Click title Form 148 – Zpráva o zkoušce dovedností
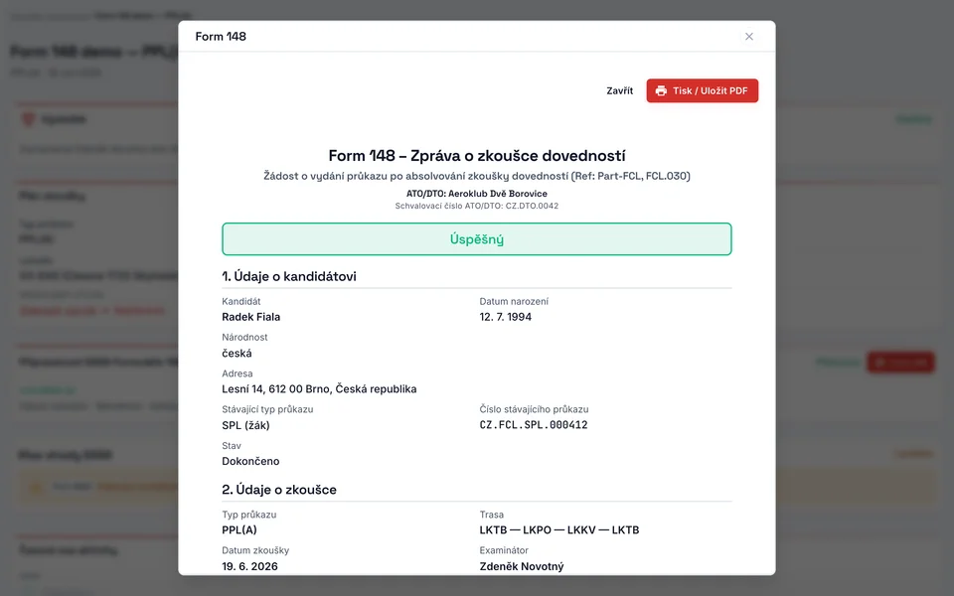Viewport: 954px width, 596px height. click(476, 156)
